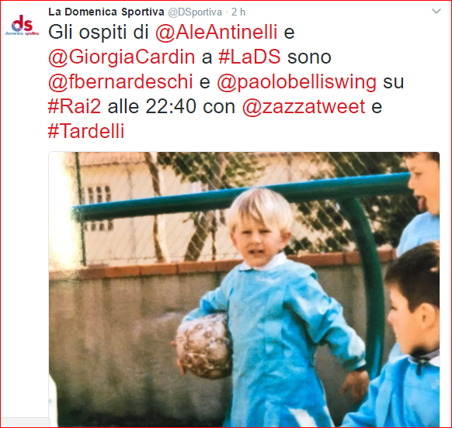Open the tweet via '2 h' timestamp
452x428 pixels.
[238, 12]
